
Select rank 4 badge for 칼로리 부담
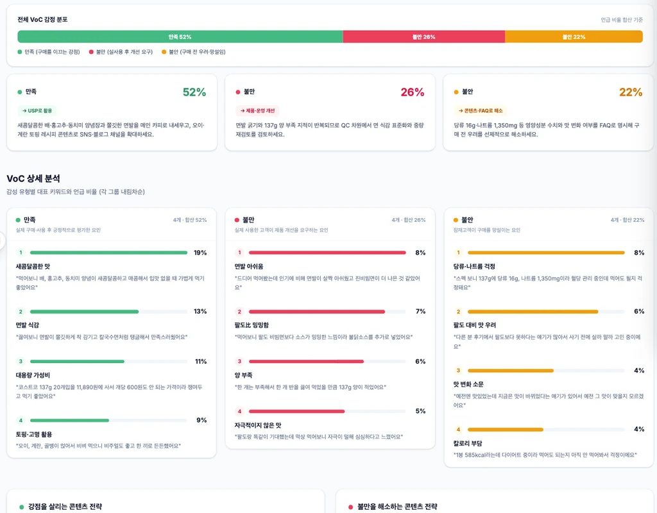click(x=458, y=429)
